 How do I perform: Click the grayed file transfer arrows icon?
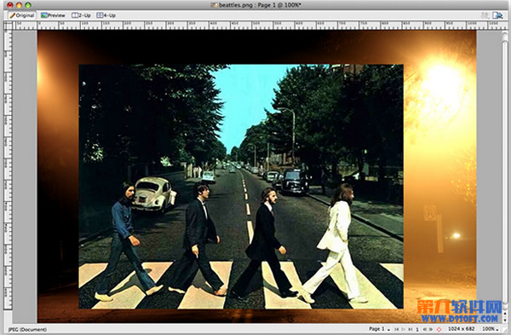point(485,15)
